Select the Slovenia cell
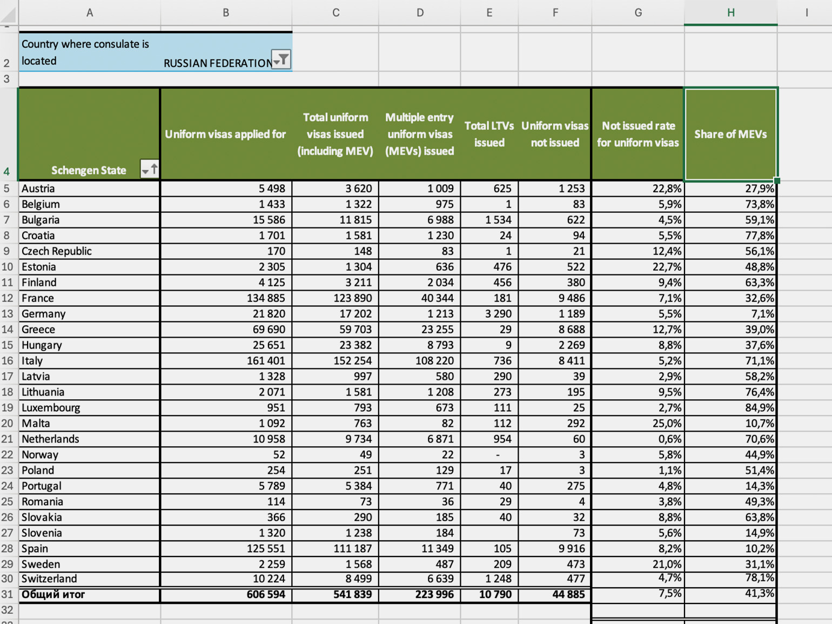The width and height of the screenshot is (832, 624). click(90, 533)
